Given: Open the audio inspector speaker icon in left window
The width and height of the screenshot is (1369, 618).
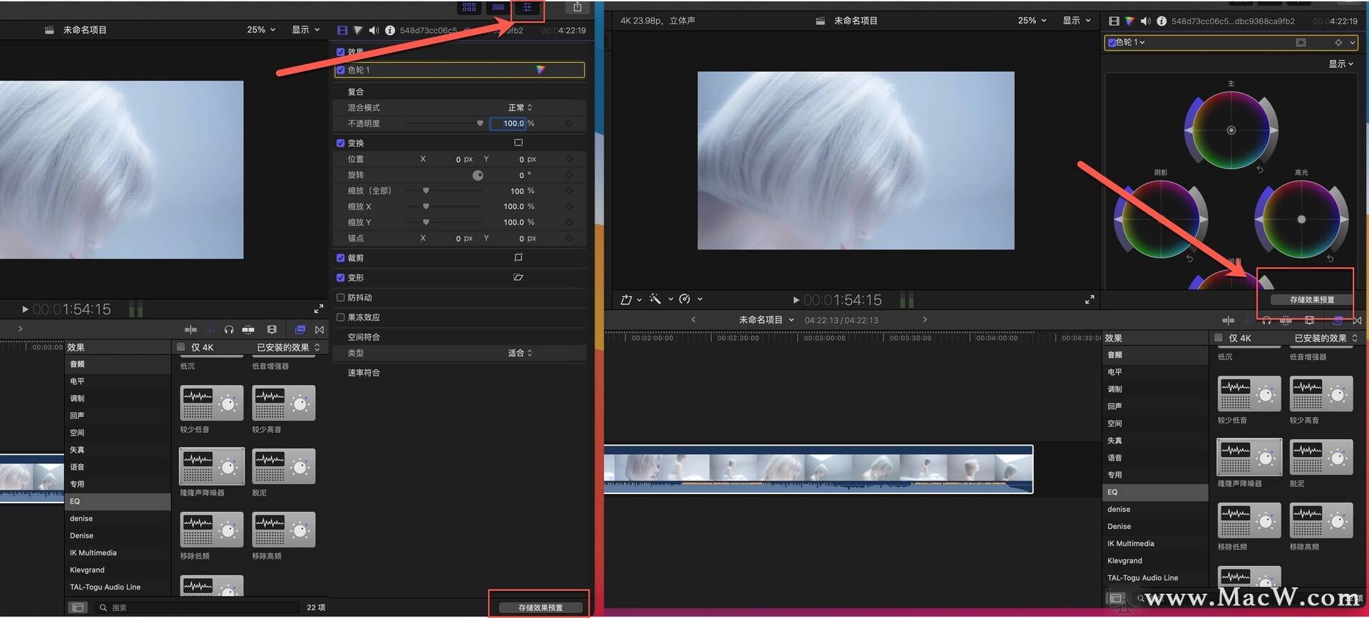Looking at the screenshot, I should point(374,31).
